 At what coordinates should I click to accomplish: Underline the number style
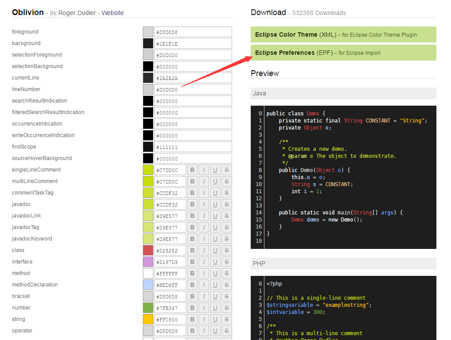[215, 308]
